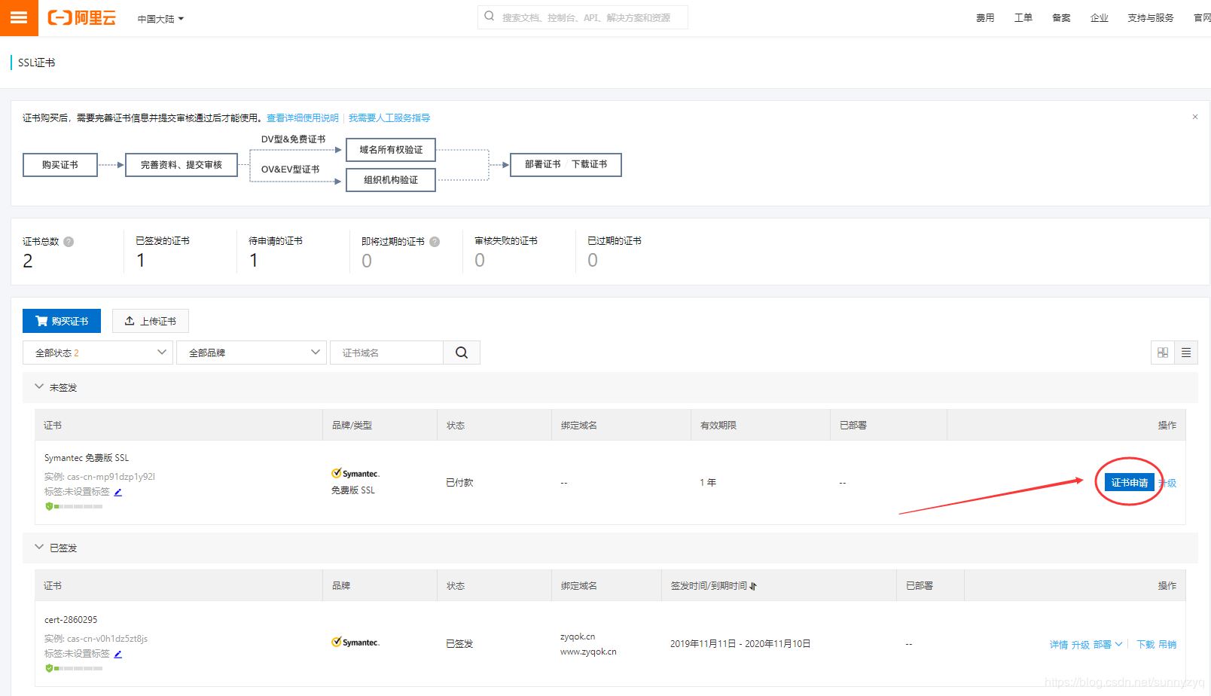Click the search magnifier in the search bar
This screenshot has height=696, width=1211.
[489, 15]
